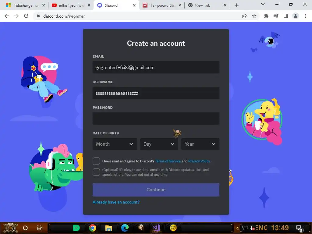Click the 13:49 clock in taskbar

280,228
